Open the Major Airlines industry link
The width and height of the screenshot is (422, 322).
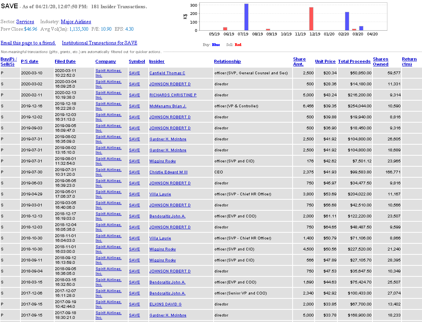point(76,22)
